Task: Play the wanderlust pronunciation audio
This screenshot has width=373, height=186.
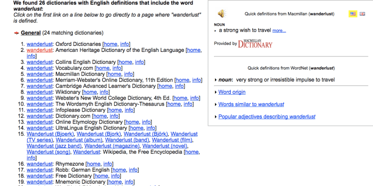Action: [x=221, y=13]
